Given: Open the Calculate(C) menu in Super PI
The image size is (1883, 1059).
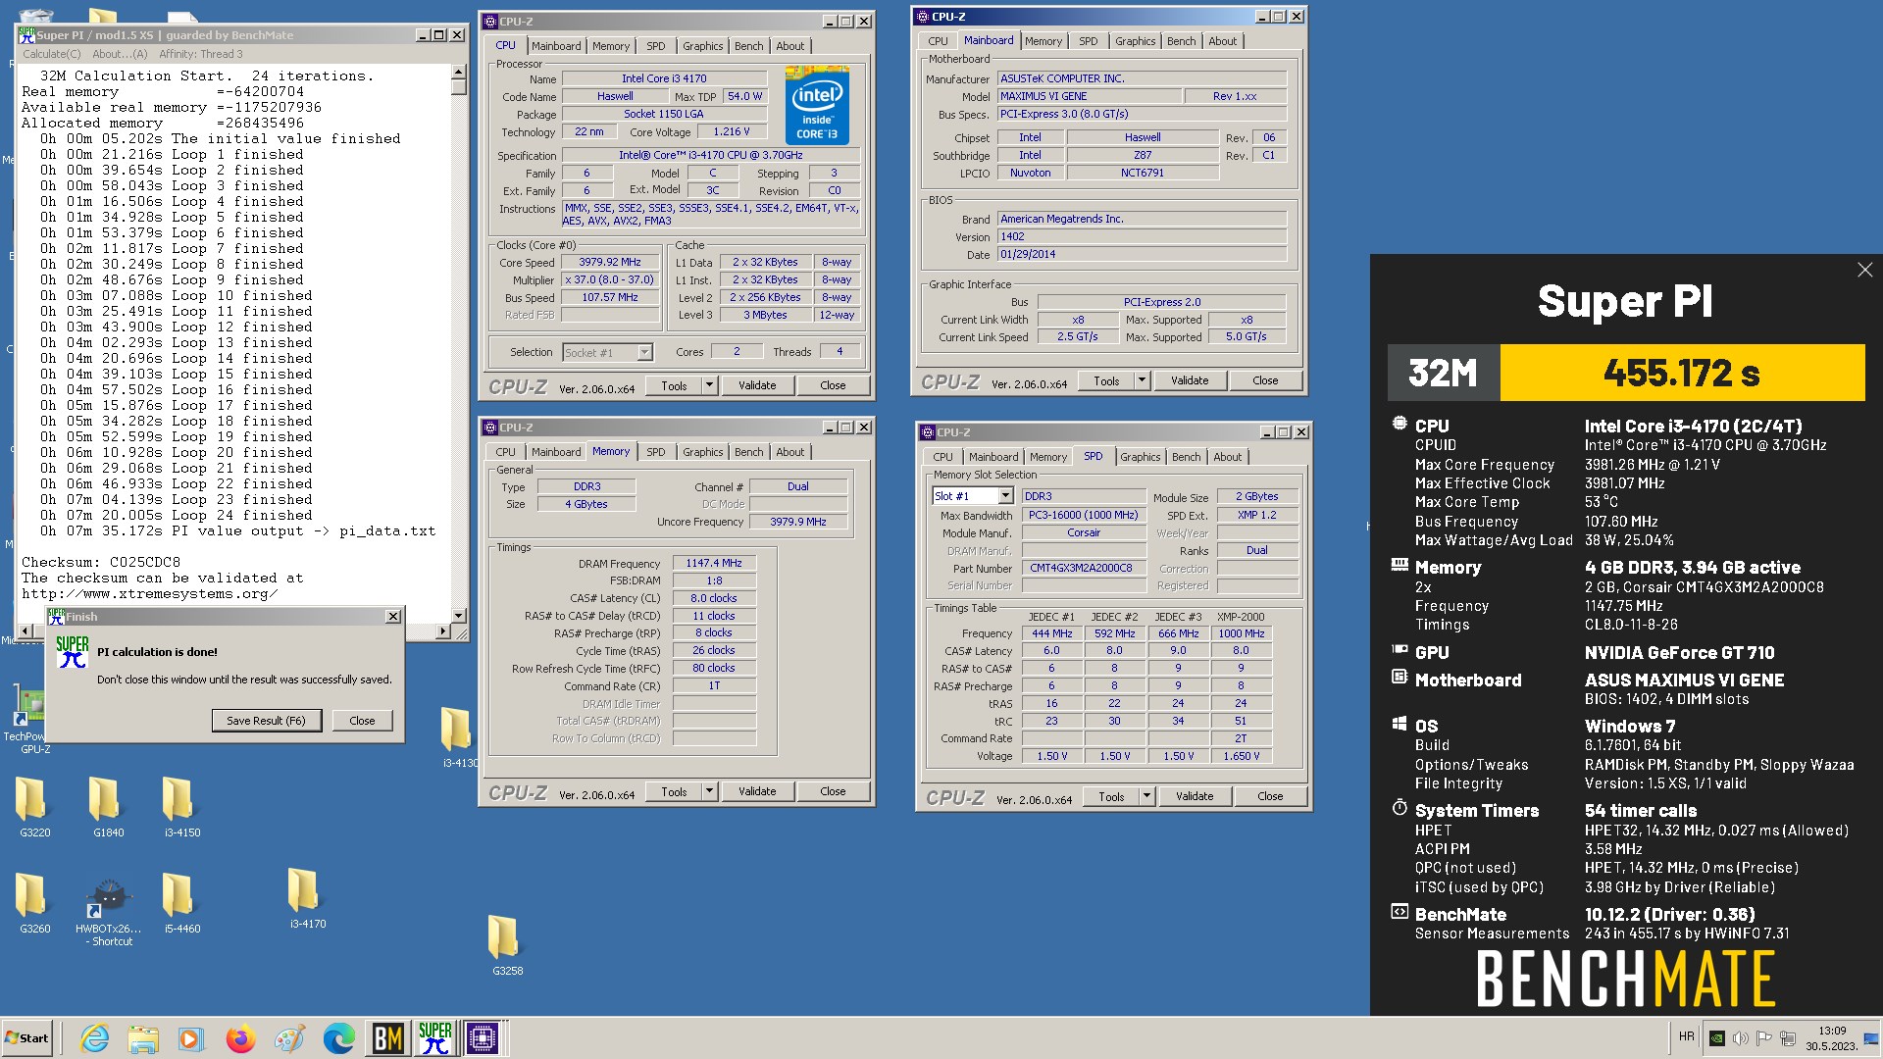Looking at the screenshot, I should pyautogui.click(x=52, y=54).
